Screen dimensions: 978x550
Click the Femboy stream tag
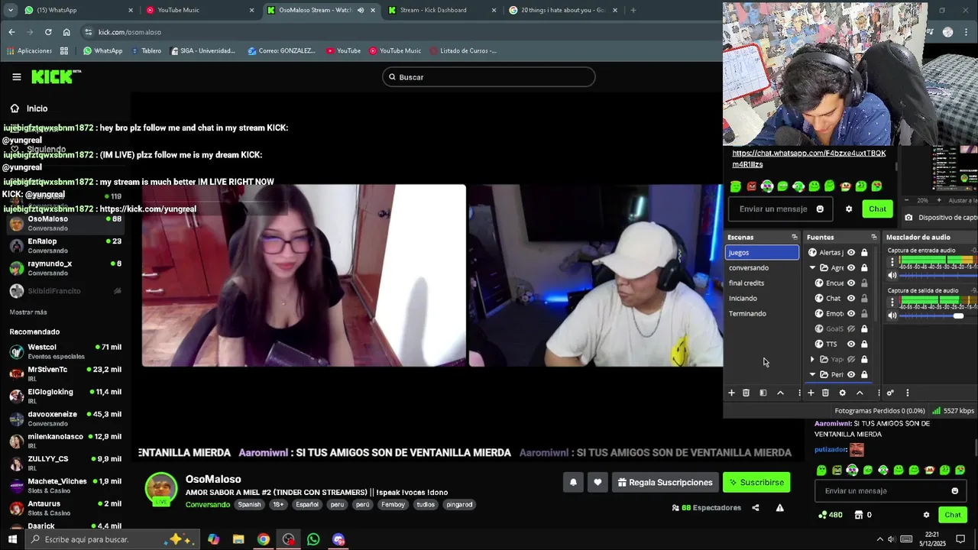click(x=393, y=505)
